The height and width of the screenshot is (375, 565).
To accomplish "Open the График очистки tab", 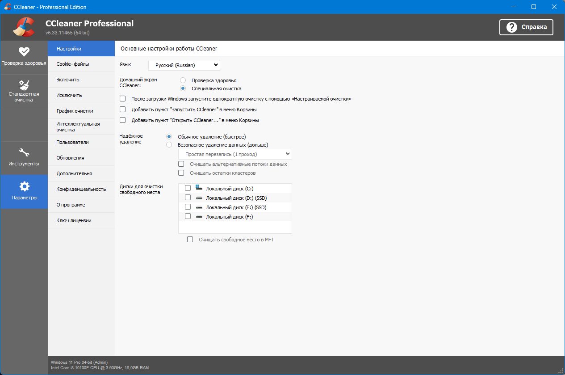I will 81,111.
